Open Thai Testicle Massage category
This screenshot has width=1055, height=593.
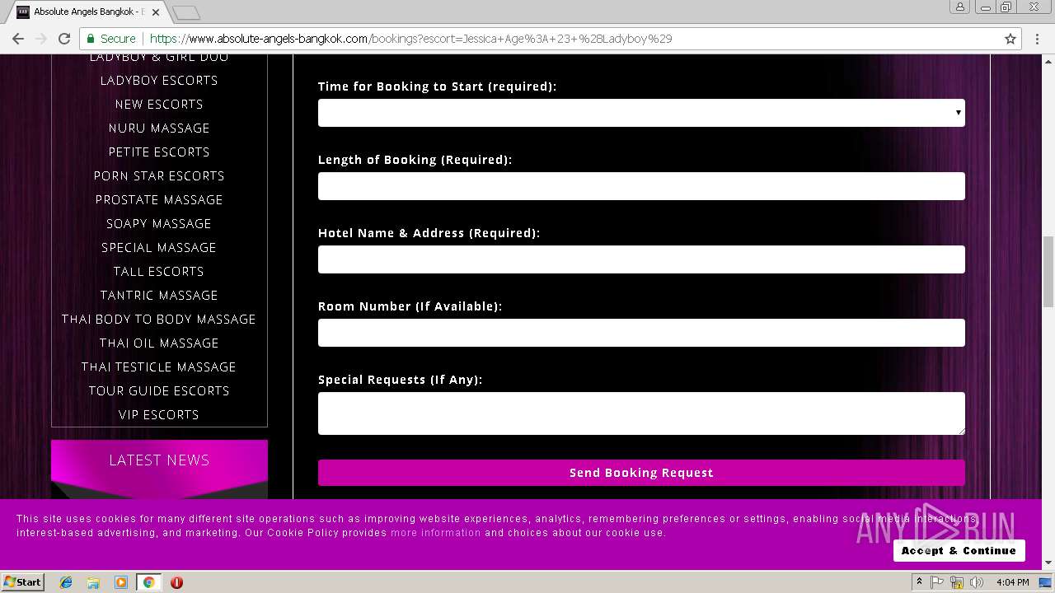pos(159,367)
